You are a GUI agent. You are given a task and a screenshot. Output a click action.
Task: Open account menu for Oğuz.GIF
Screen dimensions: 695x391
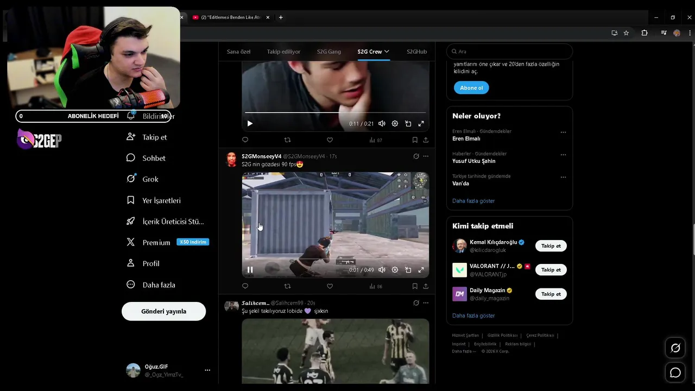click(207, 370)
